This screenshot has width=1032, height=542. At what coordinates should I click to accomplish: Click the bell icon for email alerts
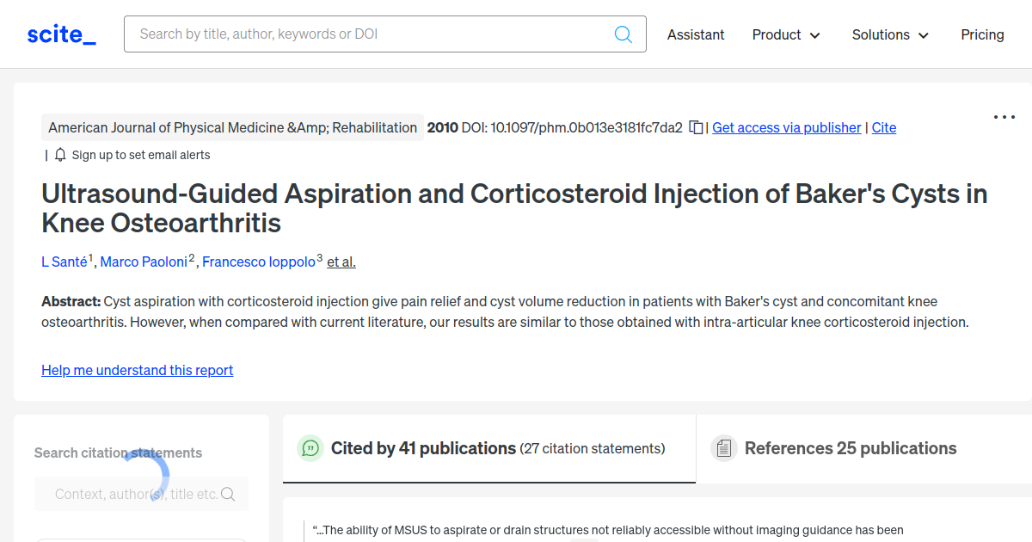58,155
